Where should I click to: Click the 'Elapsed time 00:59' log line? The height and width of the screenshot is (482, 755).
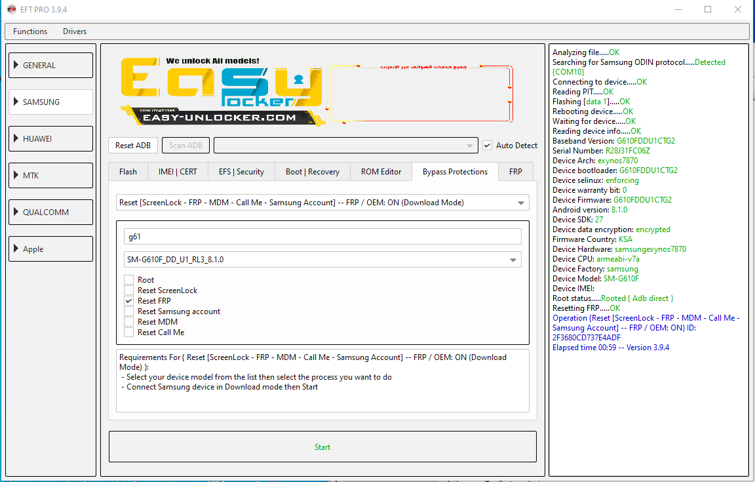click(611, 348)
